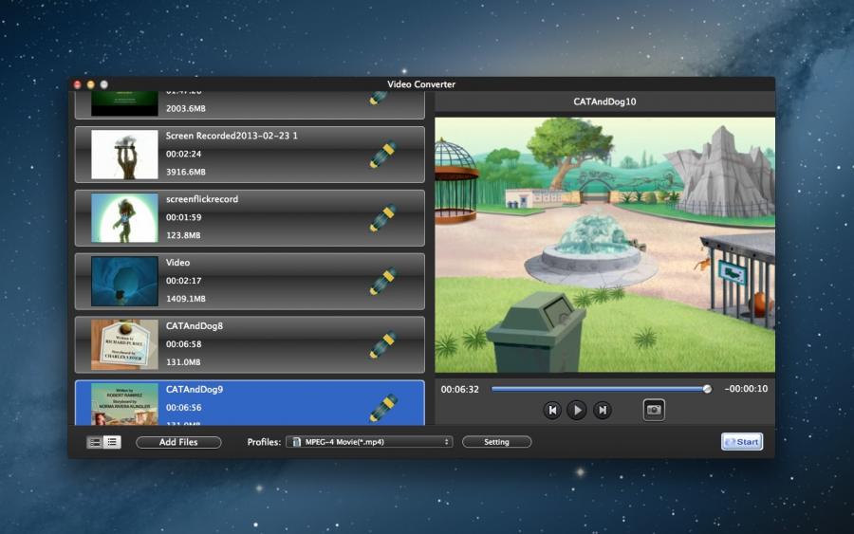The width and height of the screenshot is (854, 534).
Task: Click the file name 'Video'
Action: (x=177, y=263)
